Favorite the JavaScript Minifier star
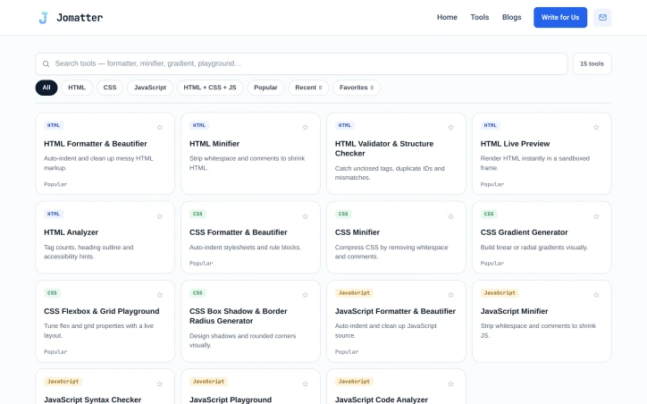This screenshot has height=404, width=647. coord(596,295)
